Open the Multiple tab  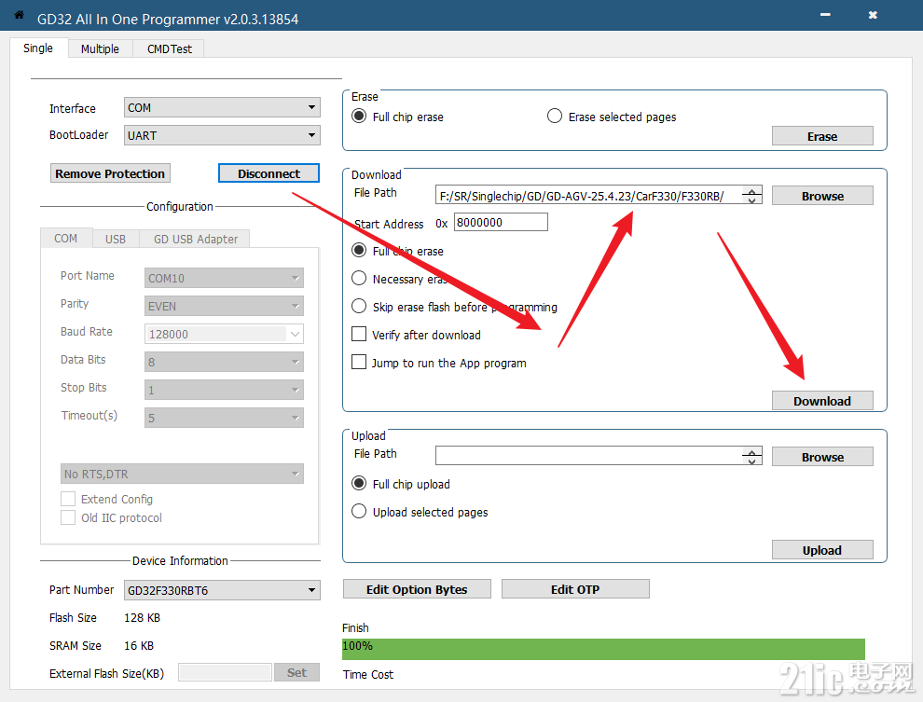click(x=100, y=48)
